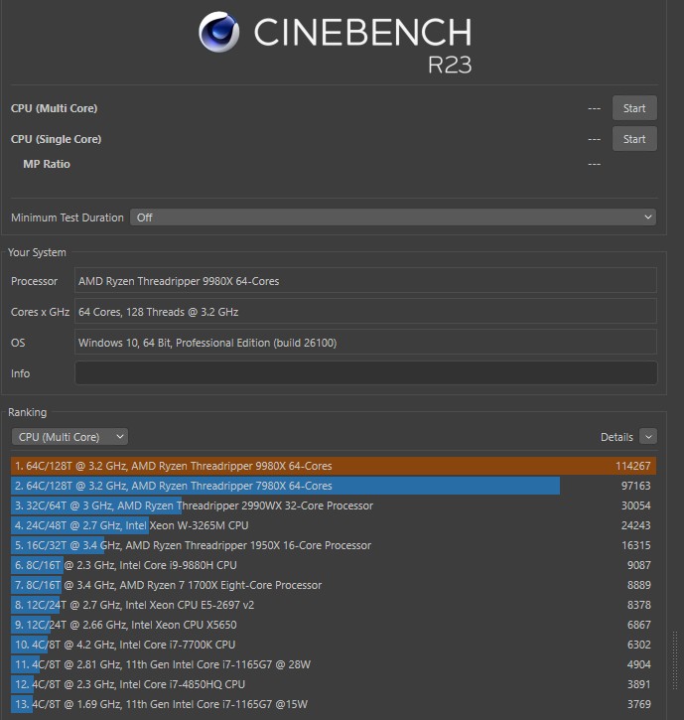
Task: Select ranking row i7-1165G7 @ 28W
Action: (x=334, y=664)
